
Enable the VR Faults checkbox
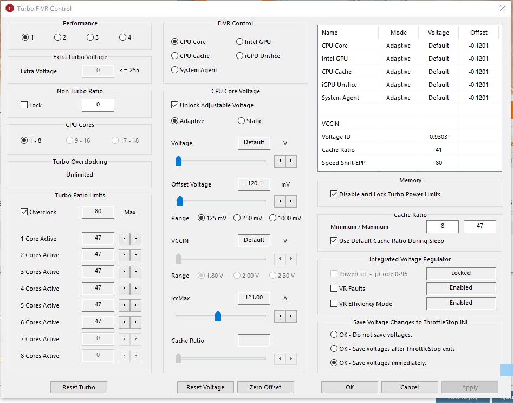point(348,289)
